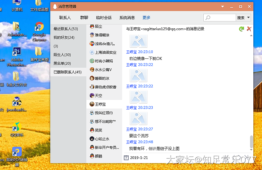Select 已删除联系人(45) group
This screenshot has height=170, width=262.
tap(68, 72)
